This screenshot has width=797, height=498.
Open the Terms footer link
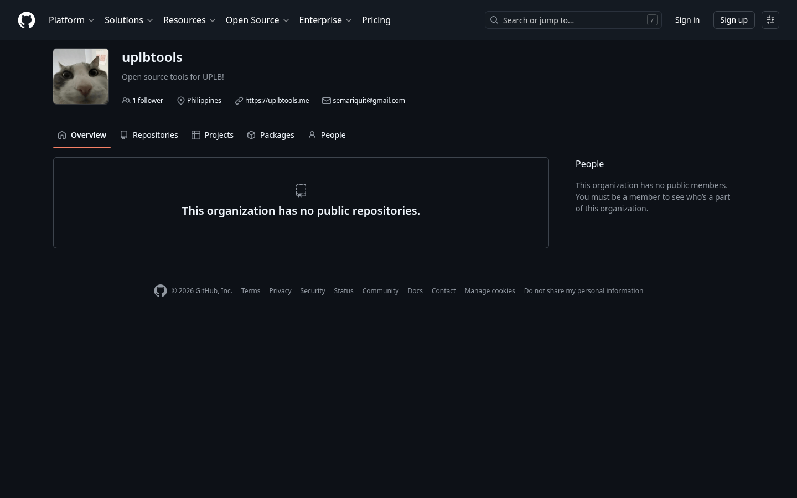pos(251,291)
